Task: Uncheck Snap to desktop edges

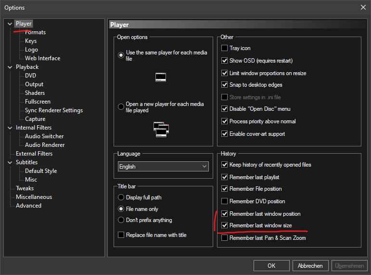Action: (224, 85)
